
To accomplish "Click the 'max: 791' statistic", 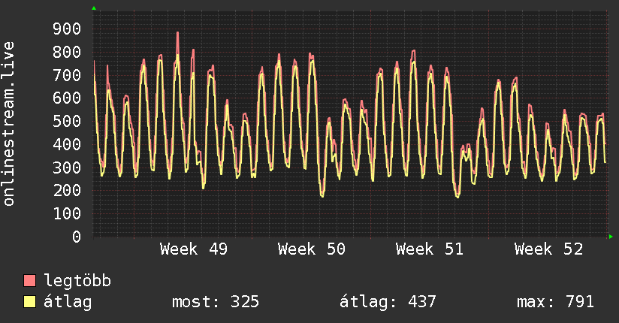I will [555, 302].
